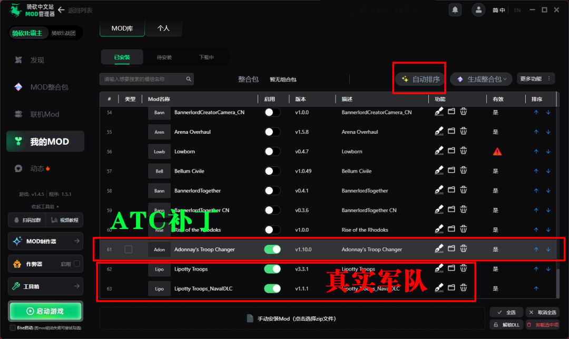Delete the Arena Overhaul mod
Viewport: 569px width, 339px height.
[x=464, y=131]
